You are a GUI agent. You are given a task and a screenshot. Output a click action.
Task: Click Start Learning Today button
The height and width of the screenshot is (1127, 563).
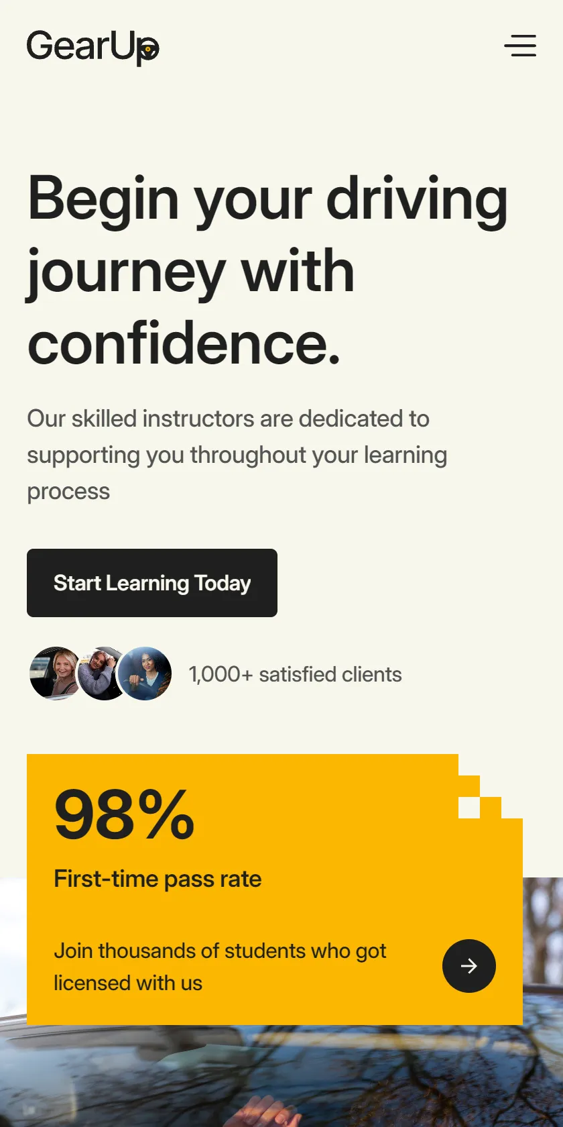click(x=152, y=583)
